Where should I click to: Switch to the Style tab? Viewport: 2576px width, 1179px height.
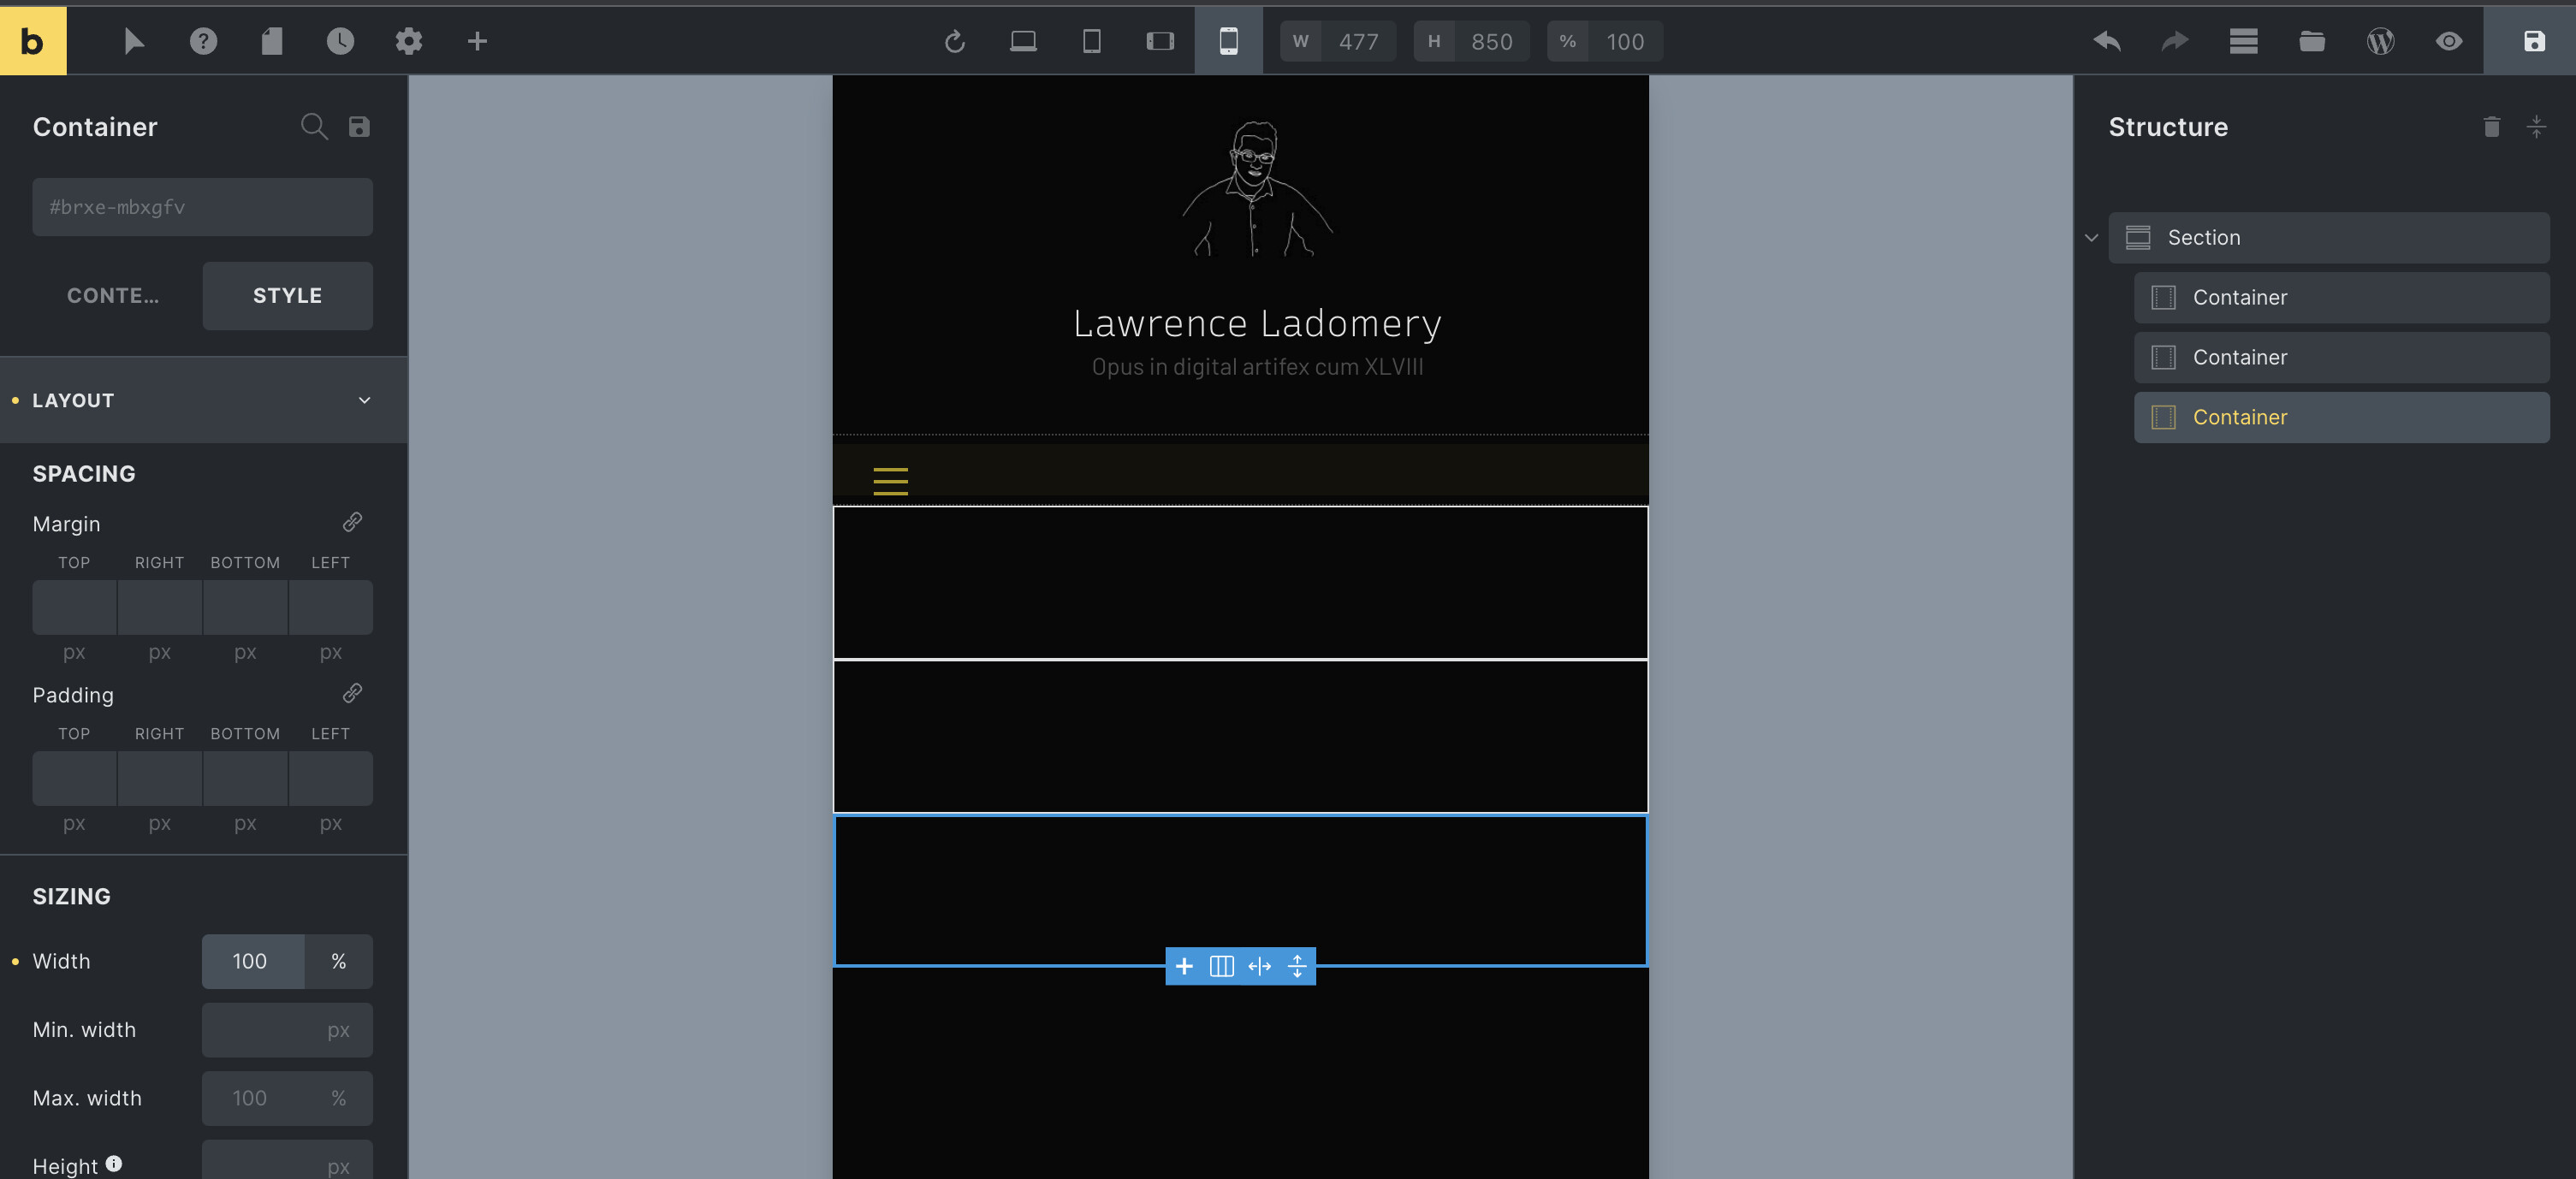coord(288,296)
